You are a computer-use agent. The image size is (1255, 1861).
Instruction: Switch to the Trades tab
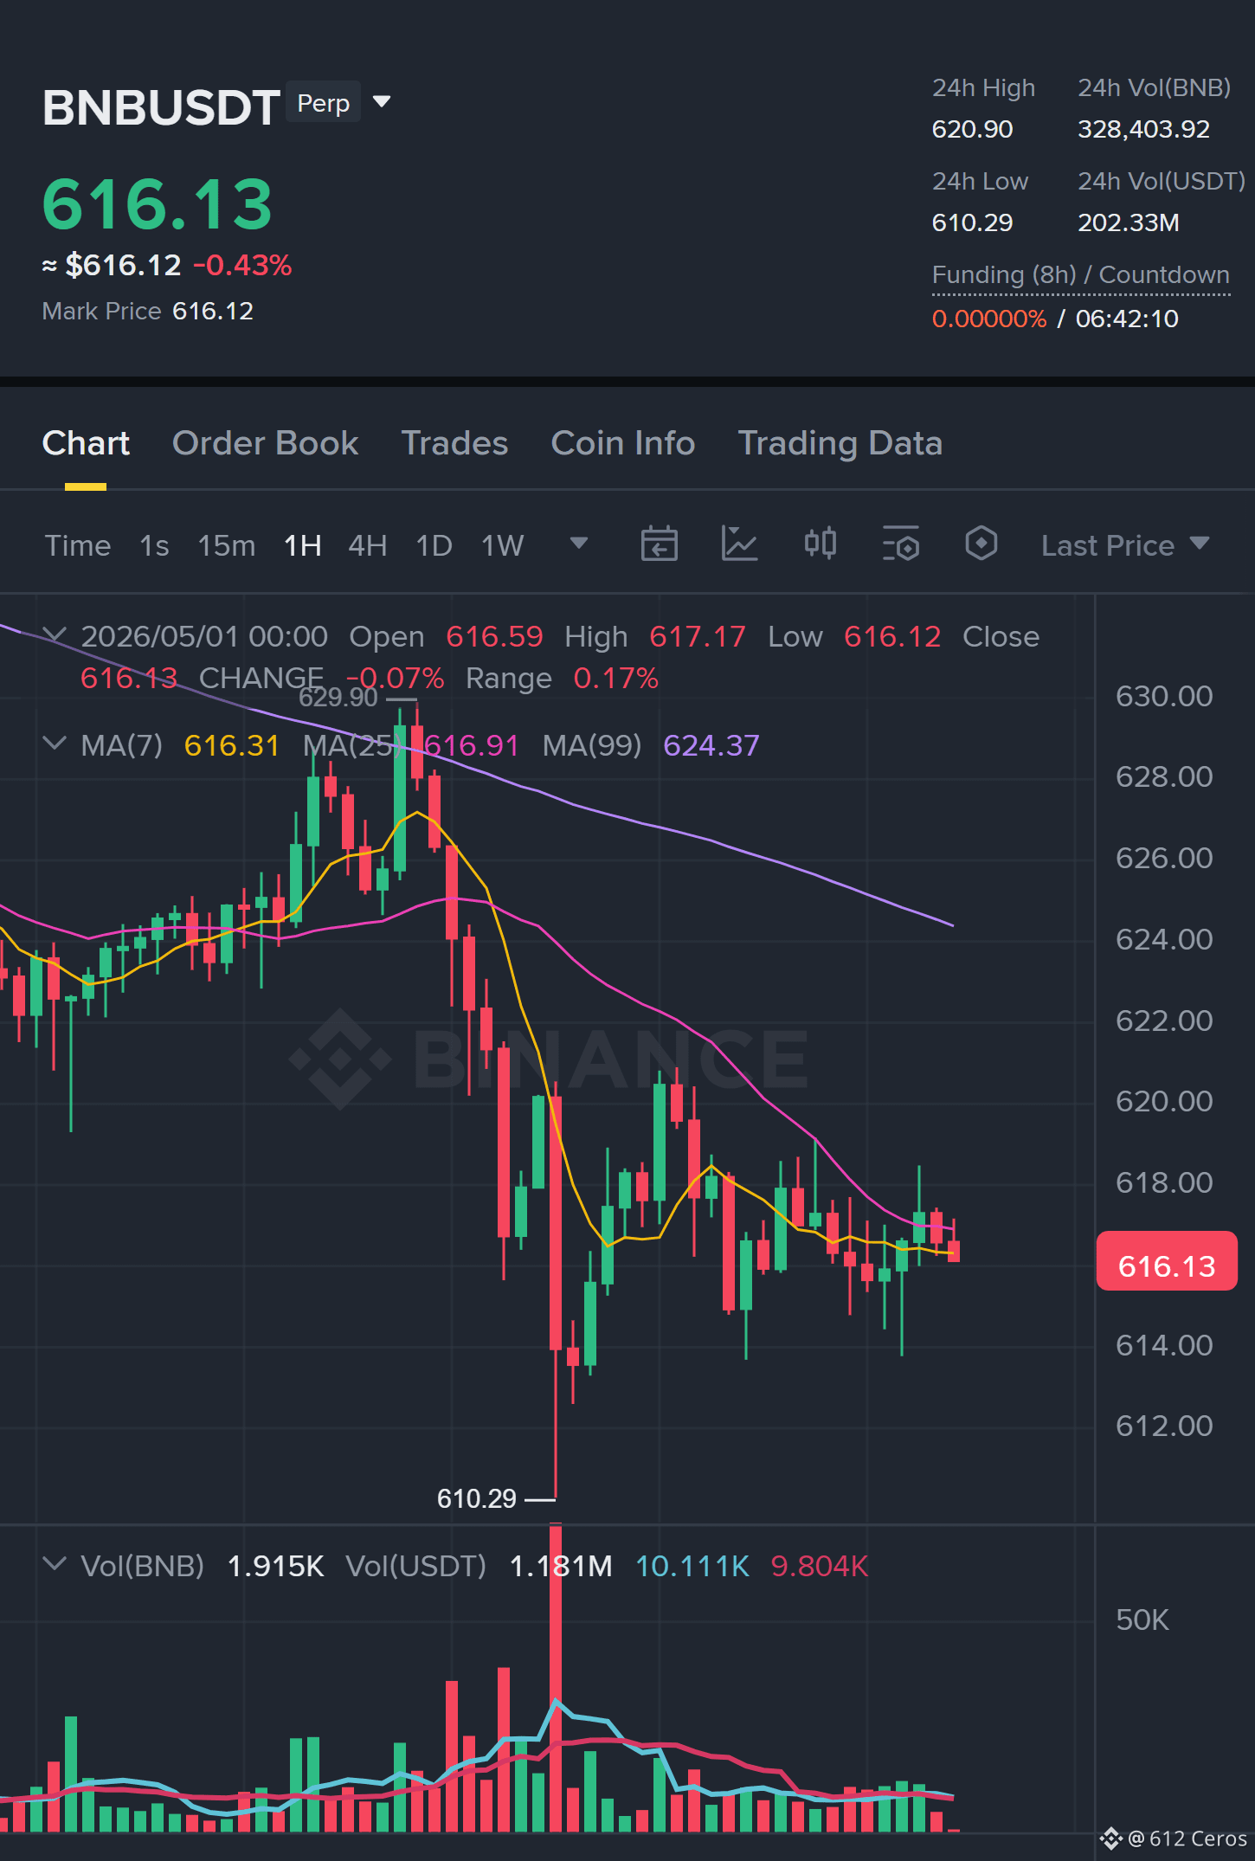(454, 443)
